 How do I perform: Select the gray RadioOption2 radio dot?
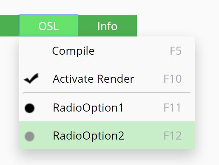pos(29,136)
